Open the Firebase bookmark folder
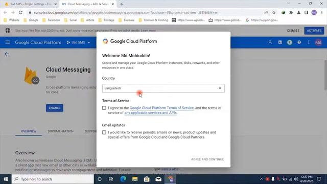Screen dimensions: 327x184 (x=126, y=20)
